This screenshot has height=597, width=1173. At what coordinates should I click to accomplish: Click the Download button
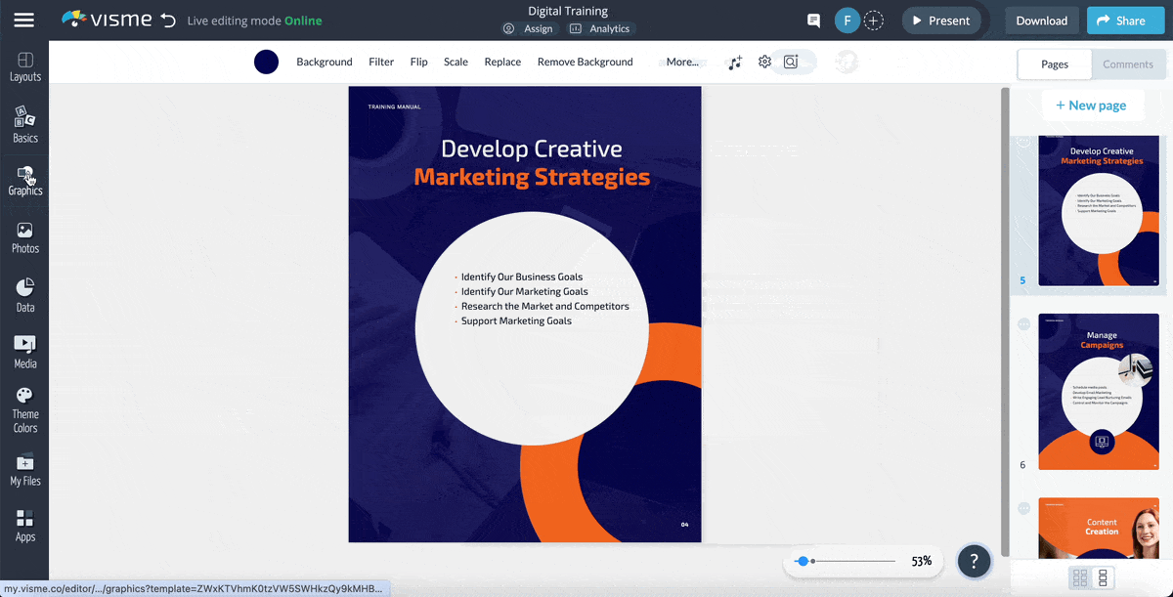(x=1041, y=20)
